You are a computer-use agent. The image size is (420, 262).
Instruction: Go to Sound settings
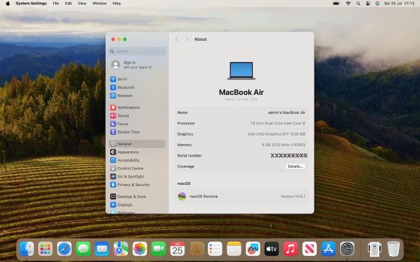point(119,115)
